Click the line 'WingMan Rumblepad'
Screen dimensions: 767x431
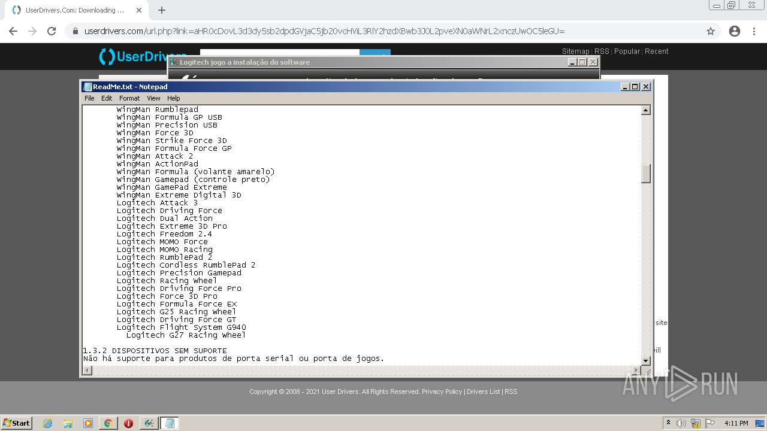click(158, 110)
